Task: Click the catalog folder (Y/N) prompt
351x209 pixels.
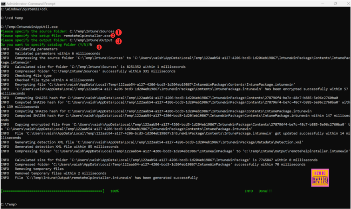Action: [x=45, y=44]
